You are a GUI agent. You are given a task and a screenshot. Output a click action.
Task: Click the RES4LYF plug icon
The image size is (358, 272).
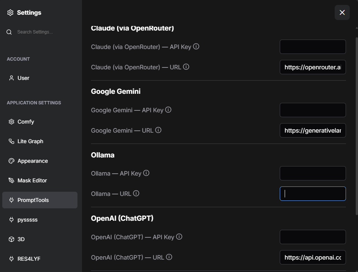[11, 259]
